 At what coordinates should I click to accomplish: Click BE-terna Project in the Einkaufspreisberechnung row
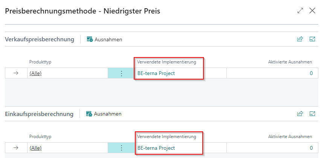click(156, 148)
